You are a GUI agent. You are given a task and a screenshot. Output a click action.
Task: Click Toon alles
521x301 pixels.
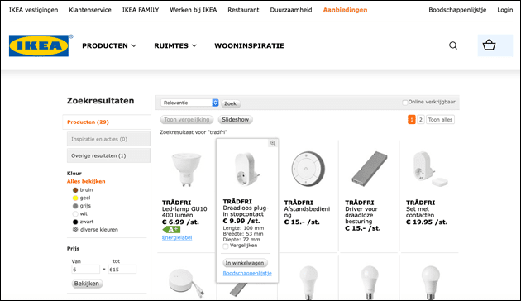(440, 120)
